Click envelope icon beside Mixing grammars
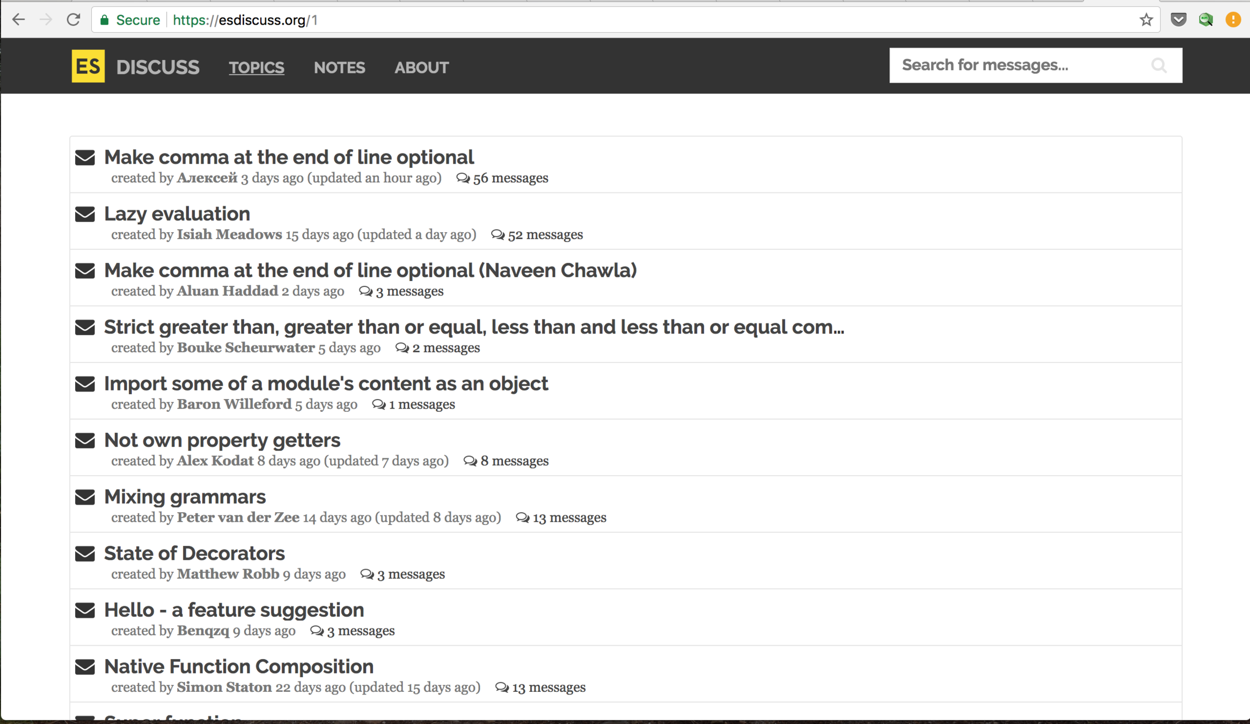Screen dimensions: 1250x724 [x=85, y=497]
